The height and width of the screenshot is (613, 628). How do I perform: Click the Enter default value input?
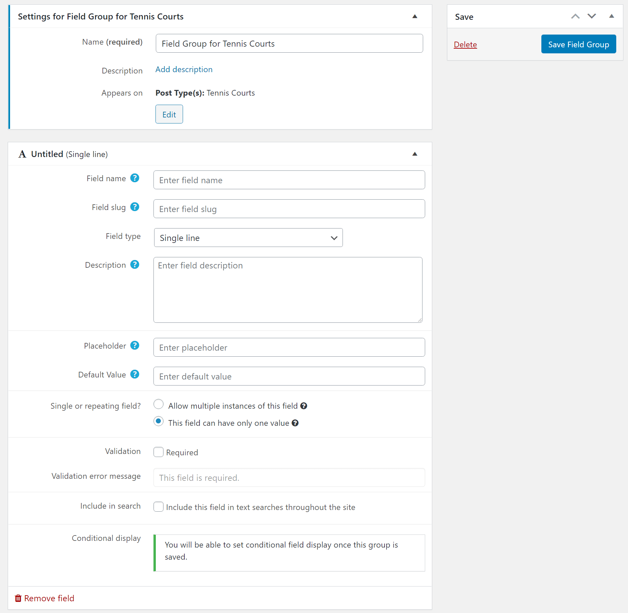coord(289,376)
